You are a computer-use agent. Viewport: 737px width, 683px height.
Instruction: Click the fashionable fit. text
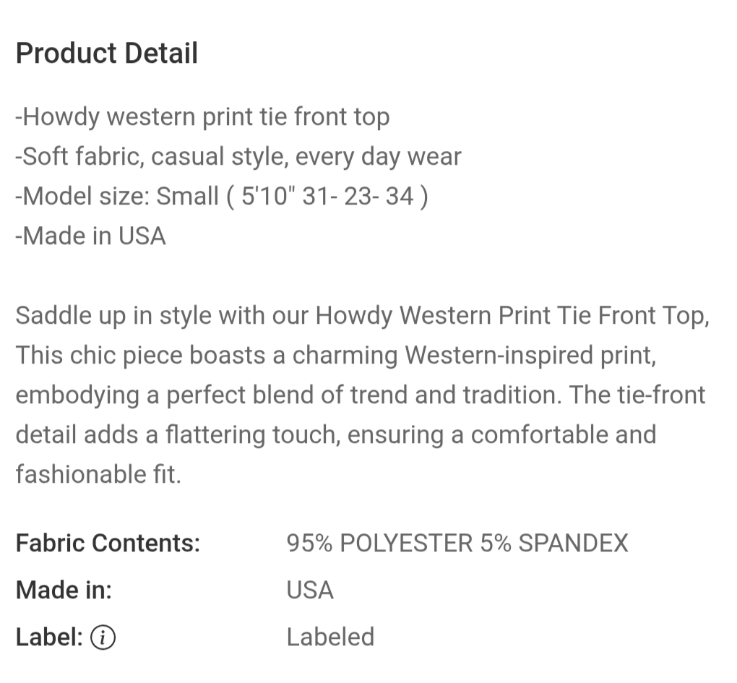pyautogui.click(x=98, y=474)
